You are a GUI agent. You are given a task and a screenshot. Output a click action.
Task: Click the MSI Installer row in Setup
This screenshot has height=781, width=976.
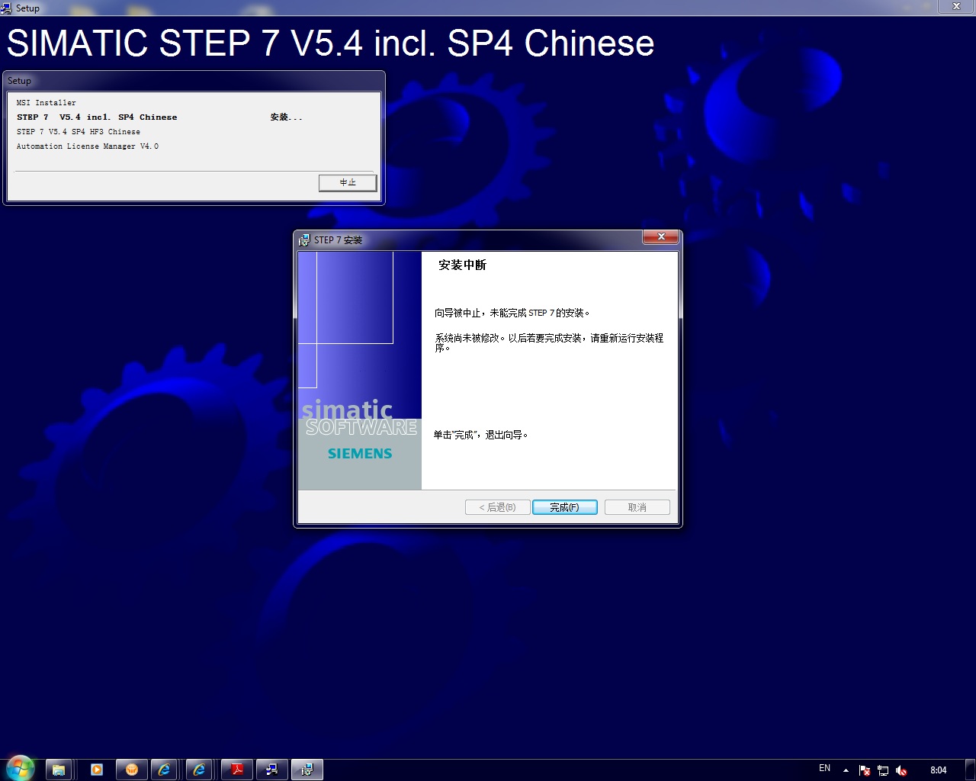47,103
